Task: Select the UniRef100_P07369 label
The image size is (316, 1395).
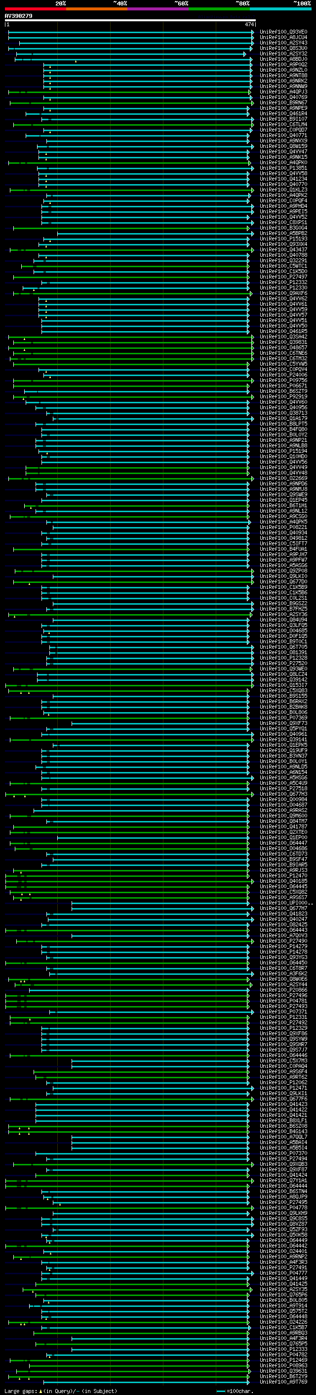Action: tap(283, 718)
